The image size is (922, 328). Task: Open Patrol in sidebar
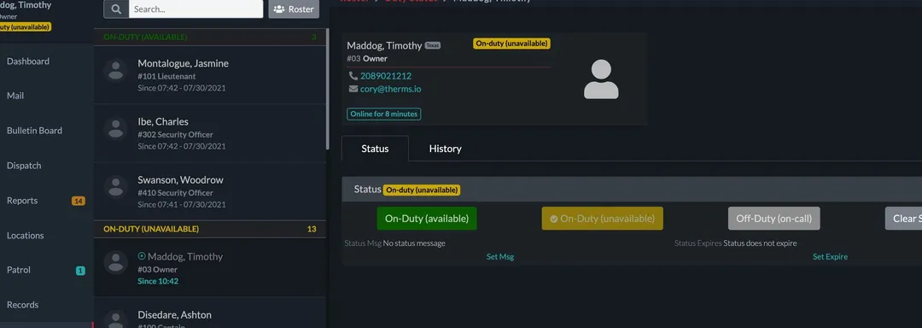19,270
